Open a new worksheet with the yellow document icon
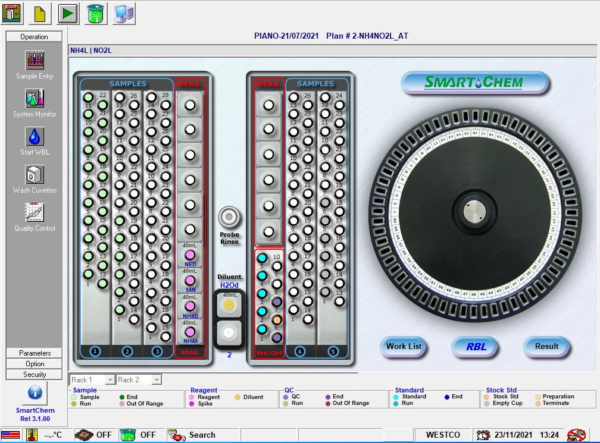The height and width of the screenshot is (443, 600). click(x=39, y=12)
